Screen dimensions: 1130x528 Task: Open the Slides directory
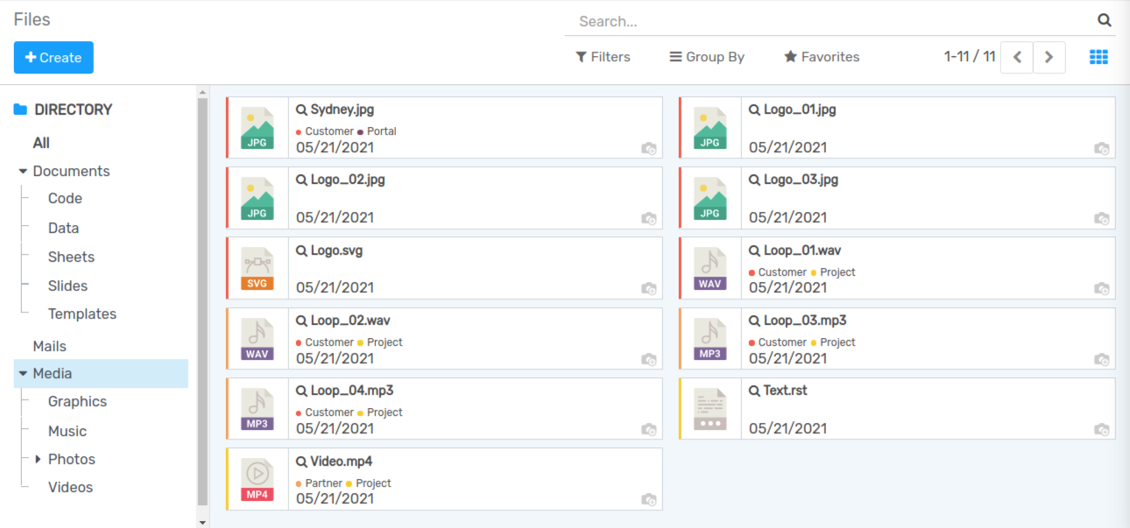click(x=67, y=285)
